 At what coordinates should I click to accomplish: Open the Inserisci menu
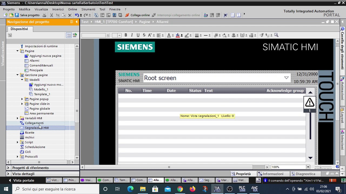58,9
